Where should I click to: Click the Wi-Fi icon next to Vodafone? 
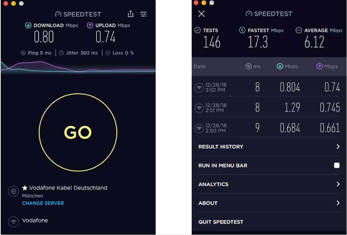(x=13, y=221)
